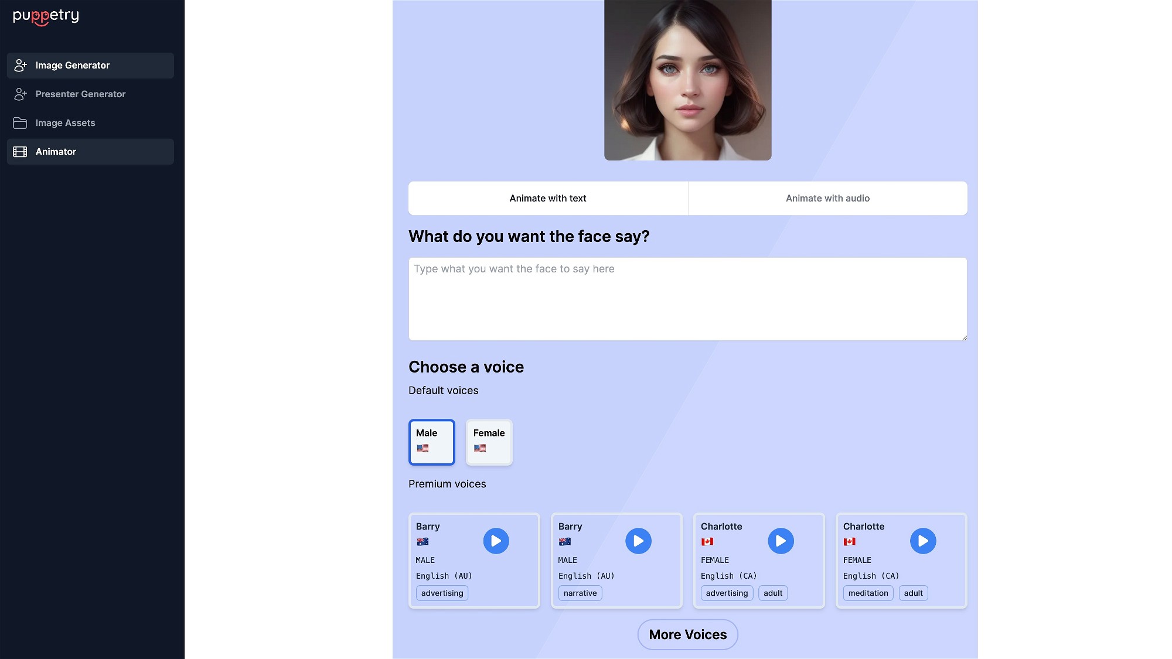This screenshot has width=1172, height=659.
Task: Click the face speech text area
Action: pos(687,299)
